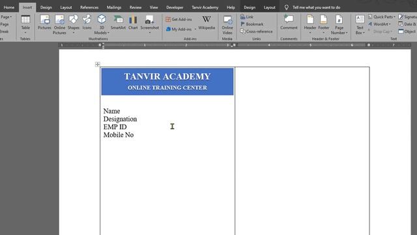417x235 pixels.
Task: Add a new Comment
Action: [289, 23]
